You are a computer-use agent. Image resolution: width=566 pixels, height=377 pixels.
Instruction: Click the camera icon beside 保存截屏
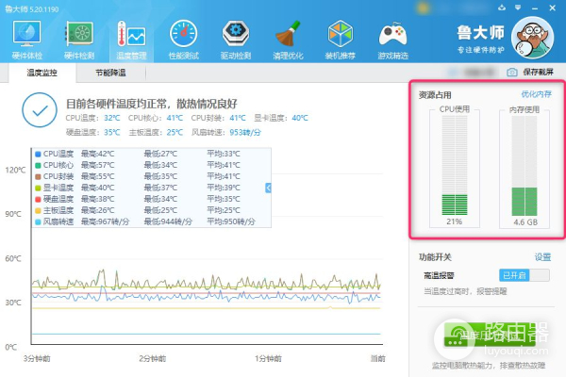pos(512,73)
